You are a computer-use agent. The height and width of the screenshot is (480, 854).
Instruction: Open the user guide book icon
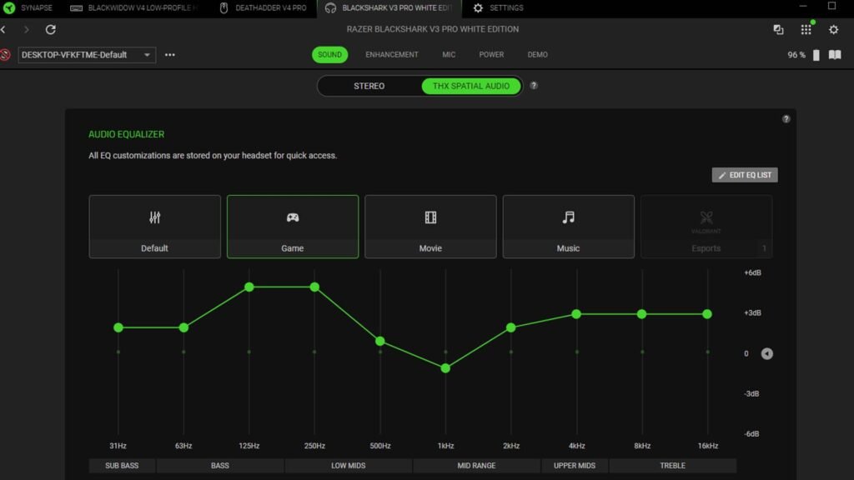(x=835, y=54)
